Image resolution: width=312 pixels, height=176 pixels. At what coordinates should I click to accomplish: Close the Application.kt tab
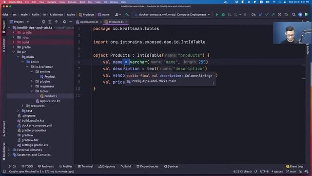[101, 22]
